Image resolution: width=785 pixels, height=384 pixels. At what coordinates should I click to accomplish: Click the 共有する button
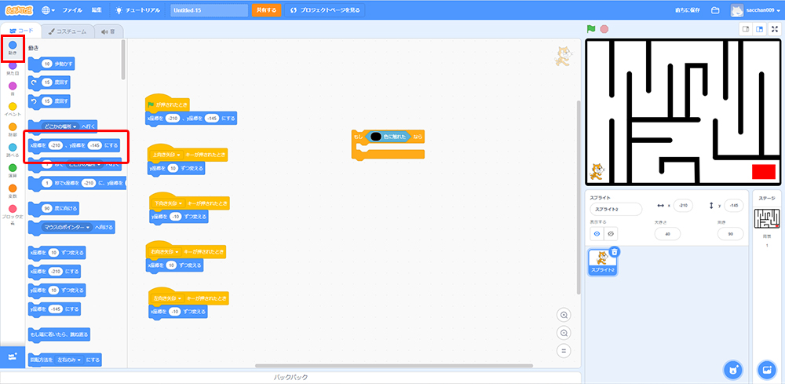(x=266, y=10)
